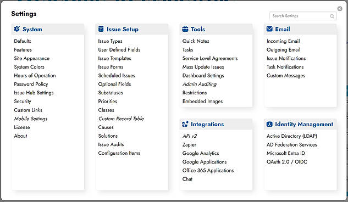Image resolution: width=348 pixels, height=202 pixels.
Task: Click the Email envelope icon
Action: [269, 29]
